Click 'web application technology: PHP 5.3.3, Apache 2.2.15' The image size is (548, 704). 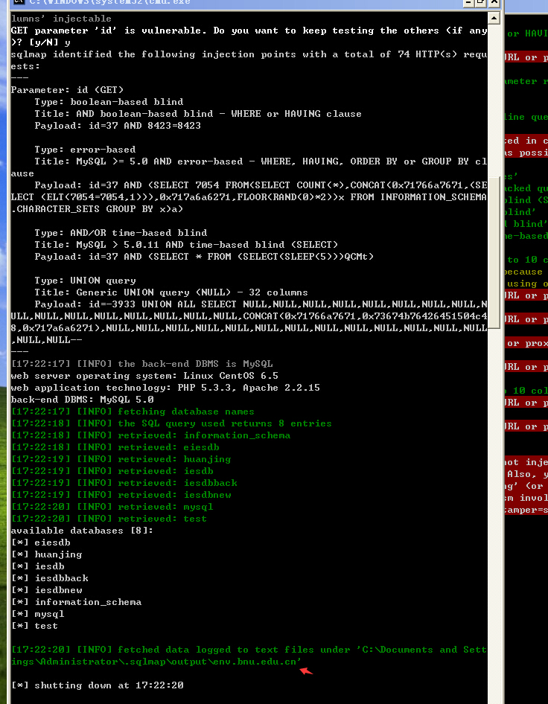point(165,388)
